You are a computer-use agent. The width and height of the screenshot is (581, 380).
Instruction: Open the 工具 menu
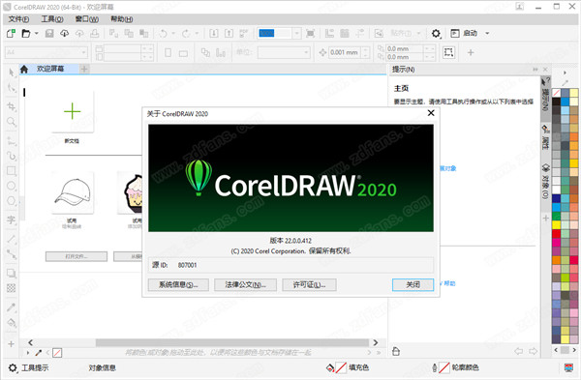point(52,19)
